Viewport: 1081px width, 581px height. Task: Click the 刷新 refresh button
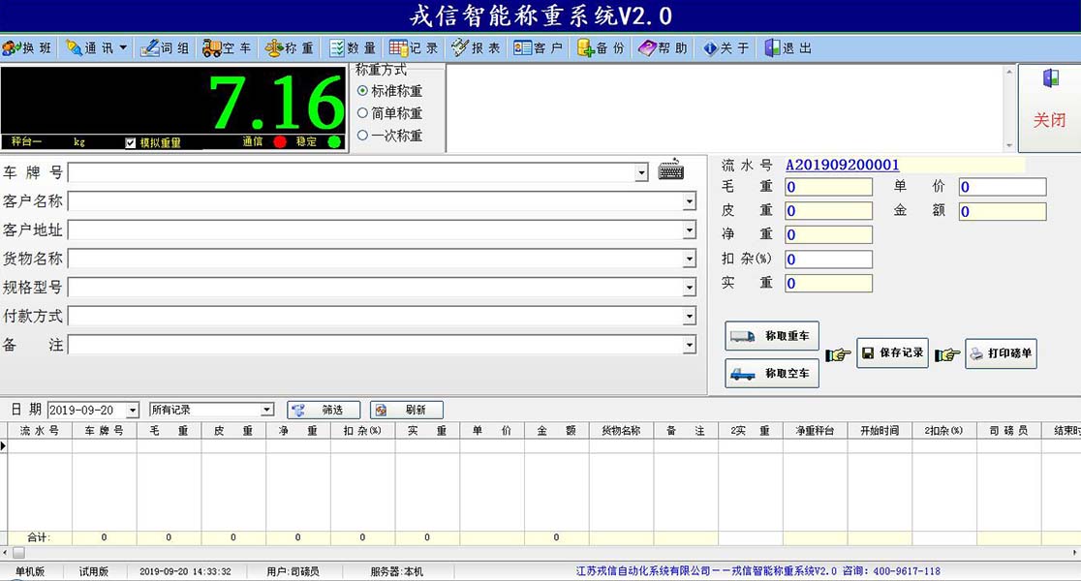(x=406, y=410)
